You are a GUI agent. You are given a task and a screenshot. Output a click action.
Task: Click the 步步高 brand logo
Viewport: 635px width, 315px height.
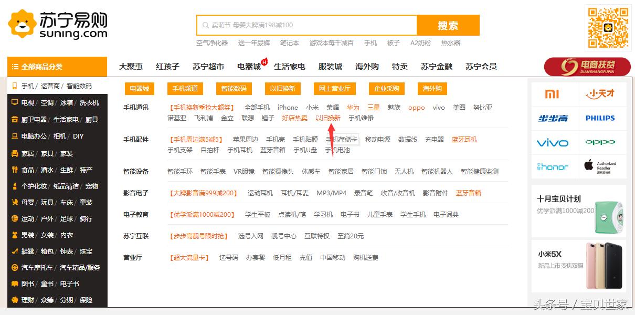pyautogui.click(x=555, y=118)
